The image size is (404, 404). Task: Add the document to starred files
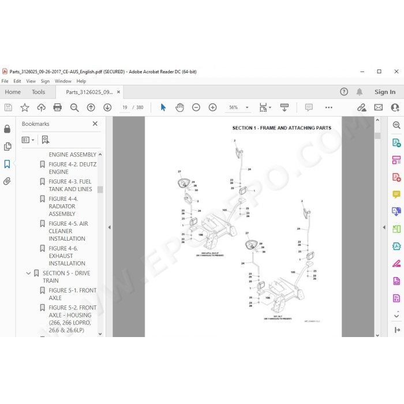coord(25,107)
